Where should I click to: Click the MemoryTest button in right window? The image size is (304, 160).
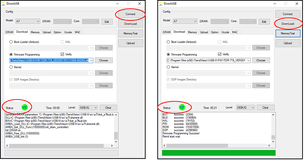(288, 34)
